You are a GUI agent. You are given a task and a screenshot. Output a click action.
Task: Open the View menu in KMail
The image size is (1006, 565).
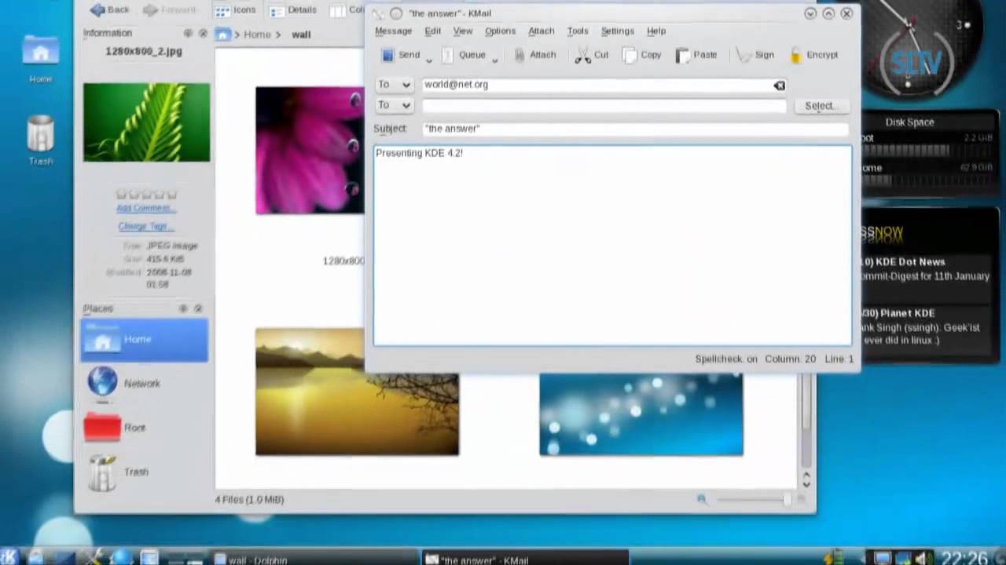point(463,31)
